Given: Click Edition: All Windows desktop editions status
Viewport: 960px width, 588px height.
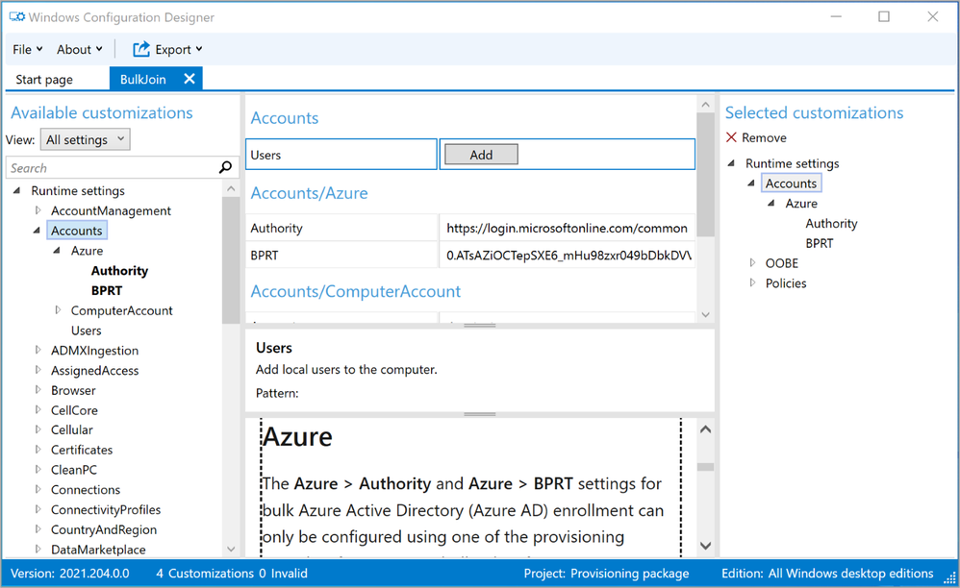Looking at the screenshot, I should click(x=827, y=574).
